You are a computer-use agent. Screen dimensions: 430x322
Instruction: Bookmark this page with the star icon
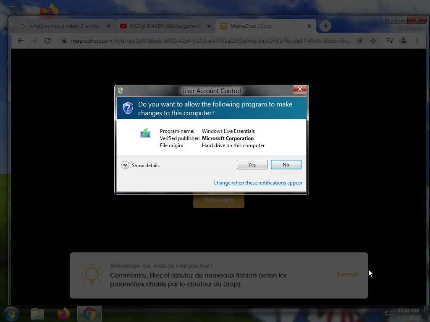pyautogui.click(x=373, y=41)
